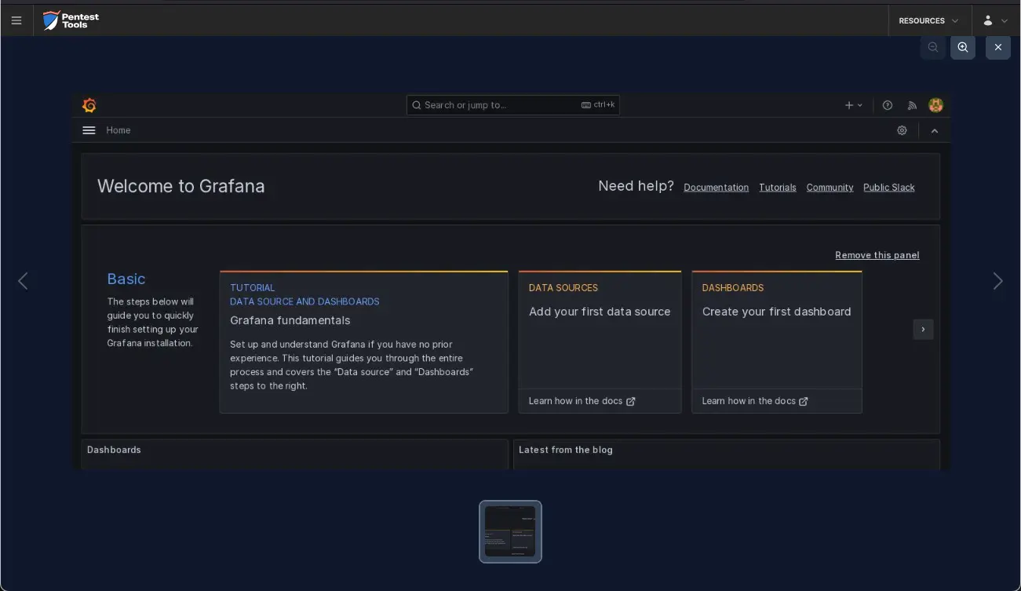Click the Home breadcrumb
Screen dimensions: 1021x591
(119, 130)
